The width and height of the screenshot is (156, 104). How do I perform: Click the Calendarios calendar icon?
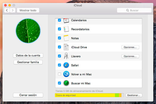click(66, 21)
